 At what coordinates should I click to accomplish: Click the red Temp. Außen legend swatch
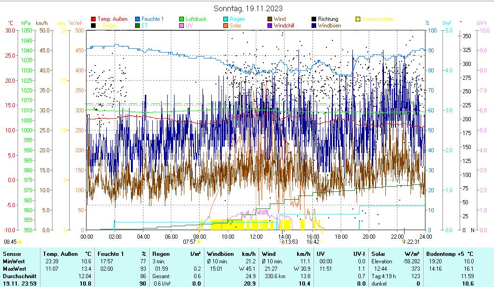tap(93, 19)
